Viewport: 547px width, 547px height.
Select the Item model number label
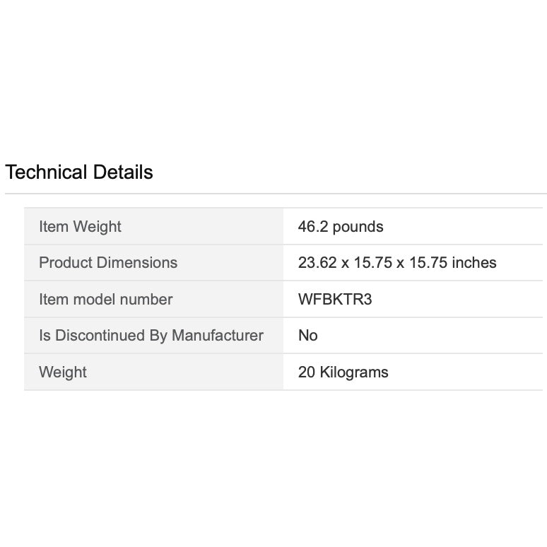pyautogui.click(x=105, y=300)
